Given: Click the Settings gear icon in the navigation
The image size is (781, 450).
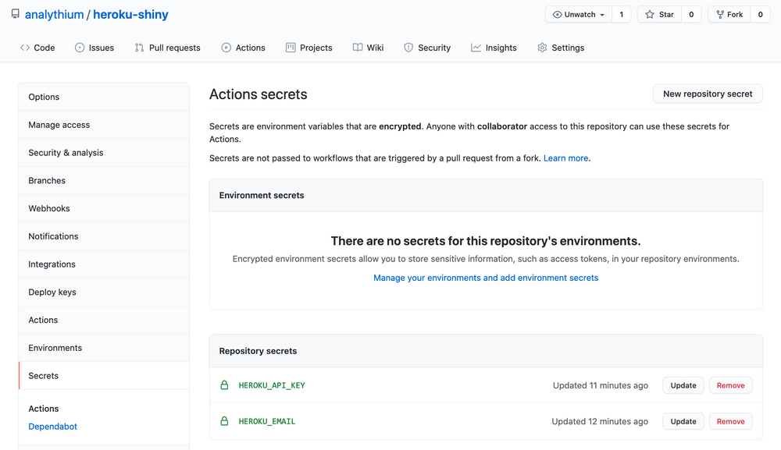Looking at the screenshot, I should click(540, 48).
